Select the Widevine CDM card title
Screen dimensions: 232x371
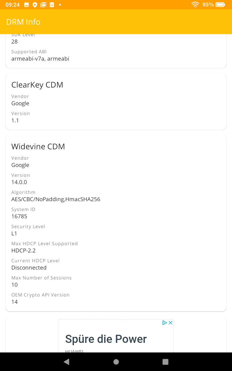pos(38,146)
